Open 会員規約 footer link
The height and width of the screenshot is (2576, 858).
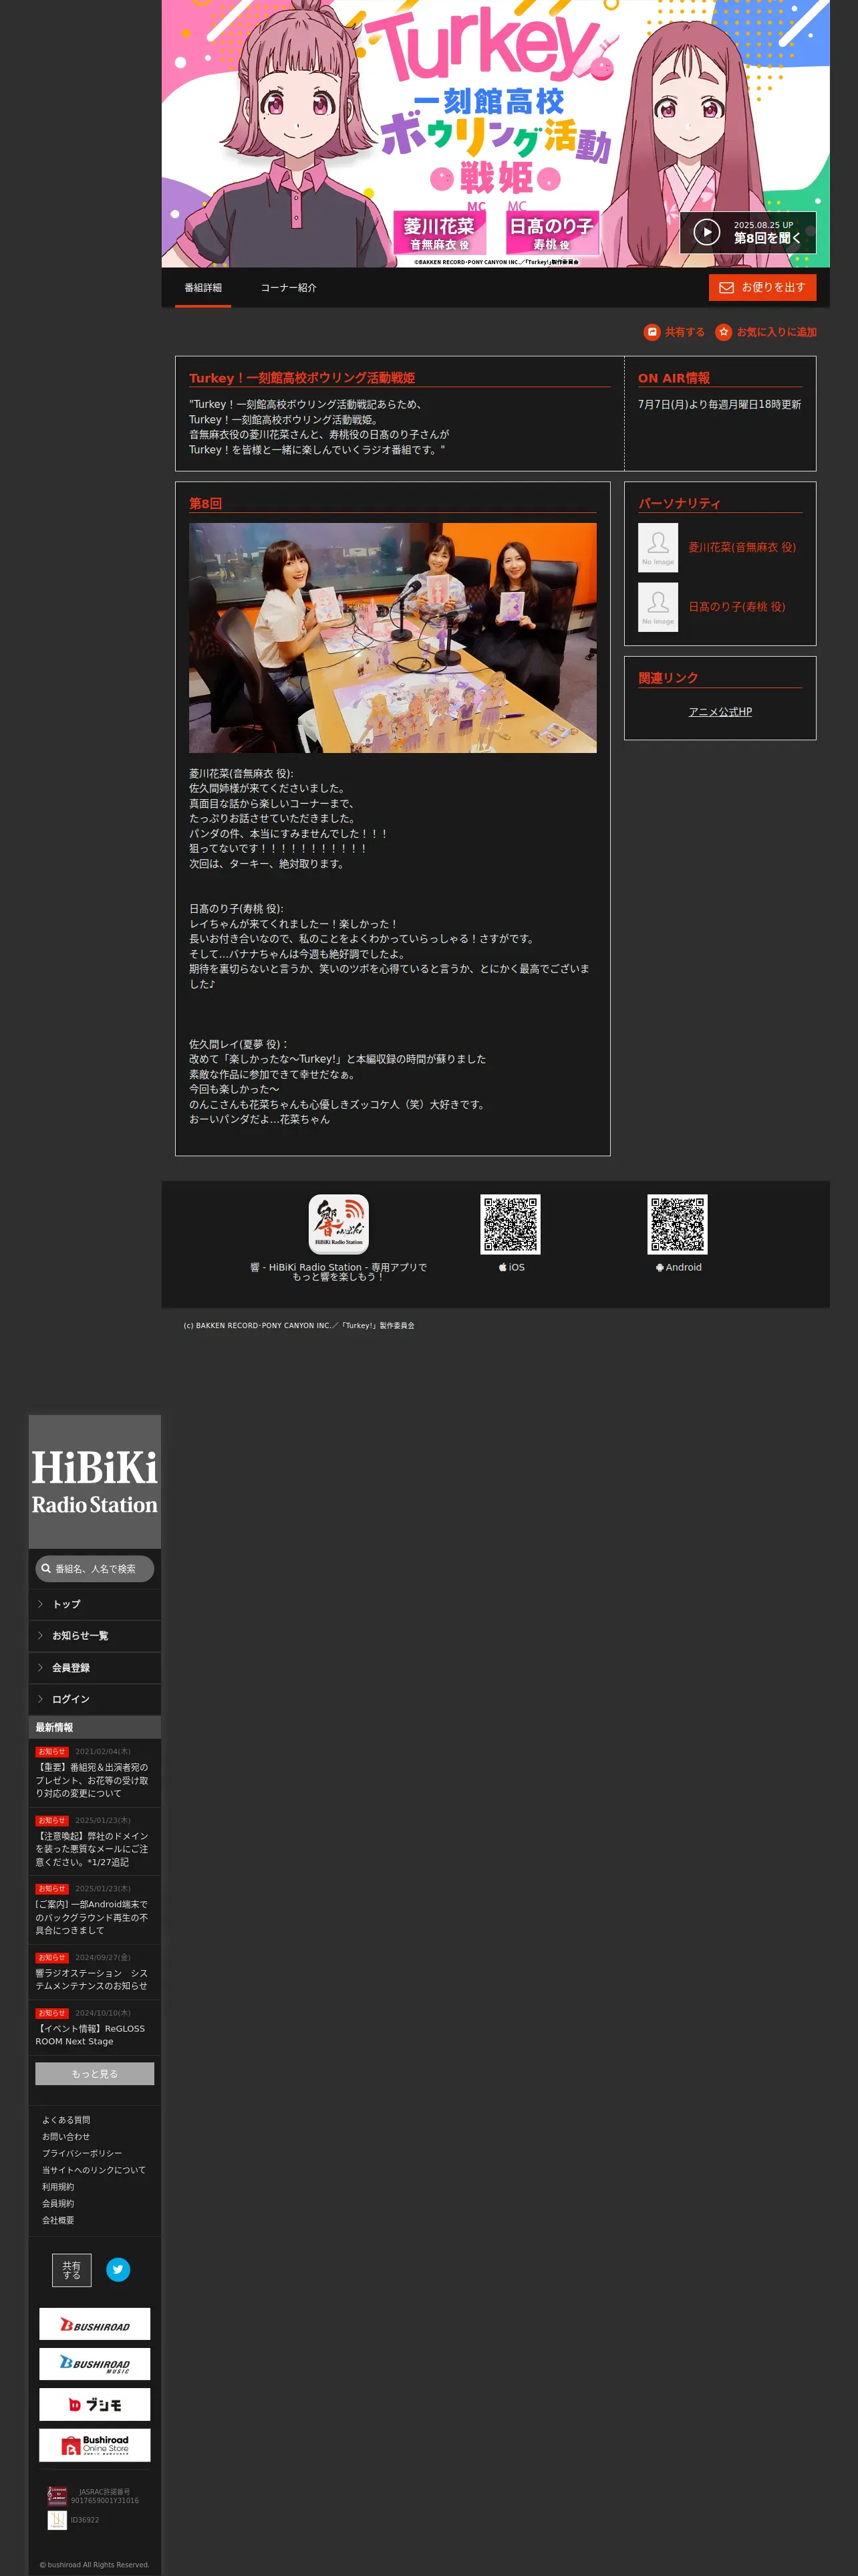coord(58,2203)
